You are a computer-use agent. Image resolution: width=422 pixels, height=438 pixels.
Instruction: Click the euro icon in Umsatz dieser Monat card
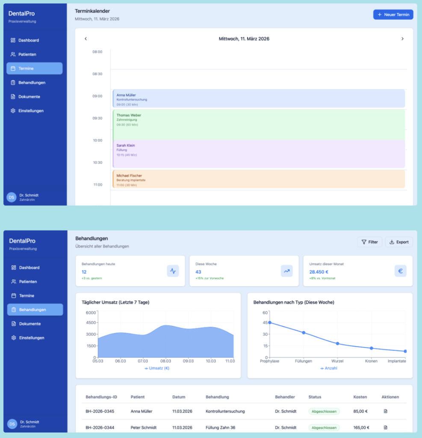click(x=400, y=271)
